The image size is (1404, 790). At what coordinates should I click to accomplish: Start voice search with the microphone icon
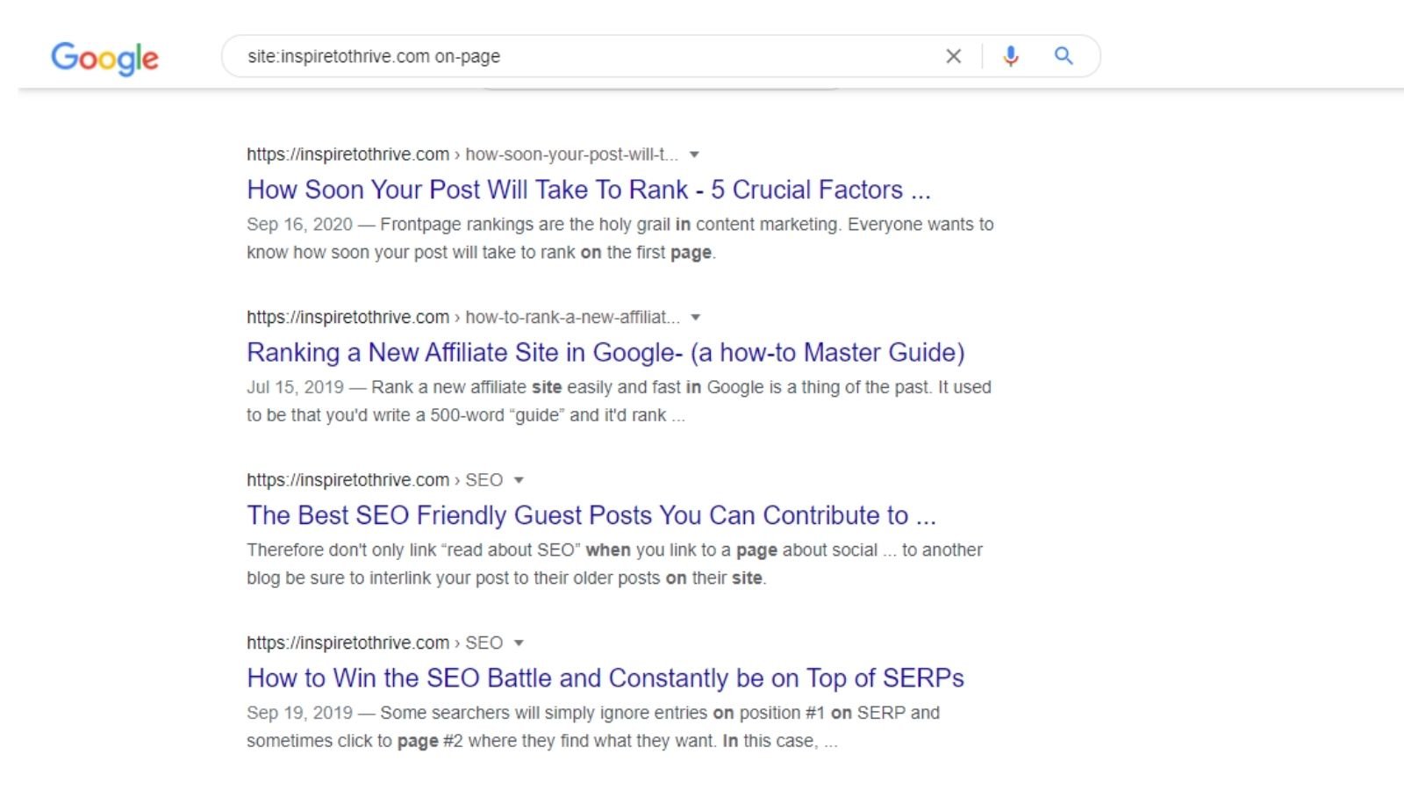pyautogui.click(x=1010, y=56)
